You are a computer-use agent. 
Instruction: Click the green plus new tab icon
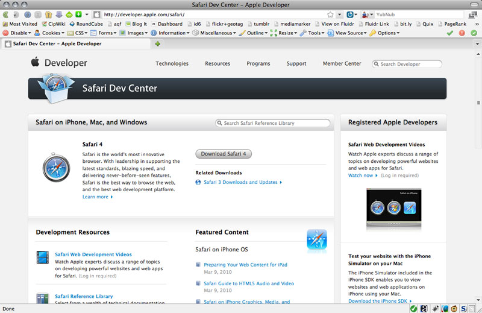[158, 44]
